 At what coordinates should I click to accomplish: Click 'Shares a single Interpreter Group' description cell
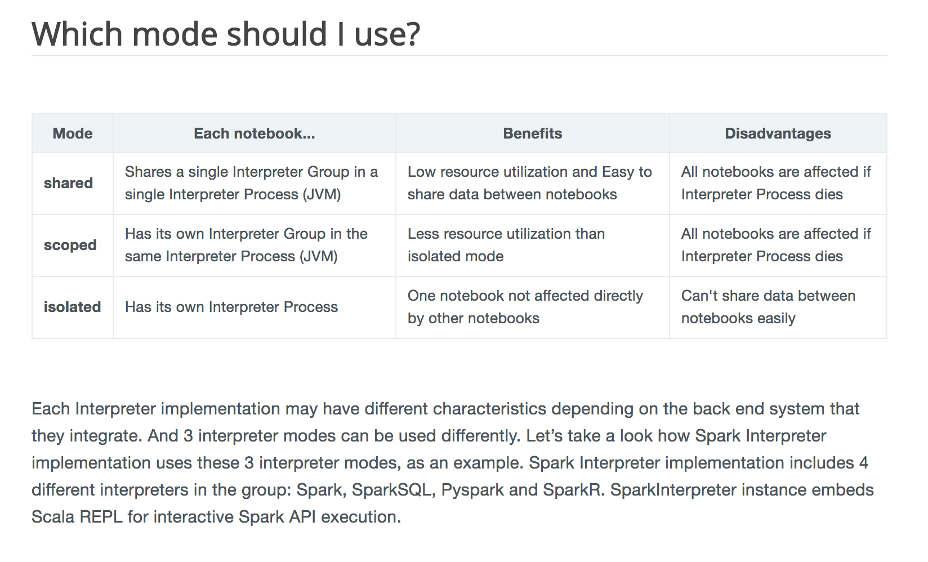(x=255, y=184)
